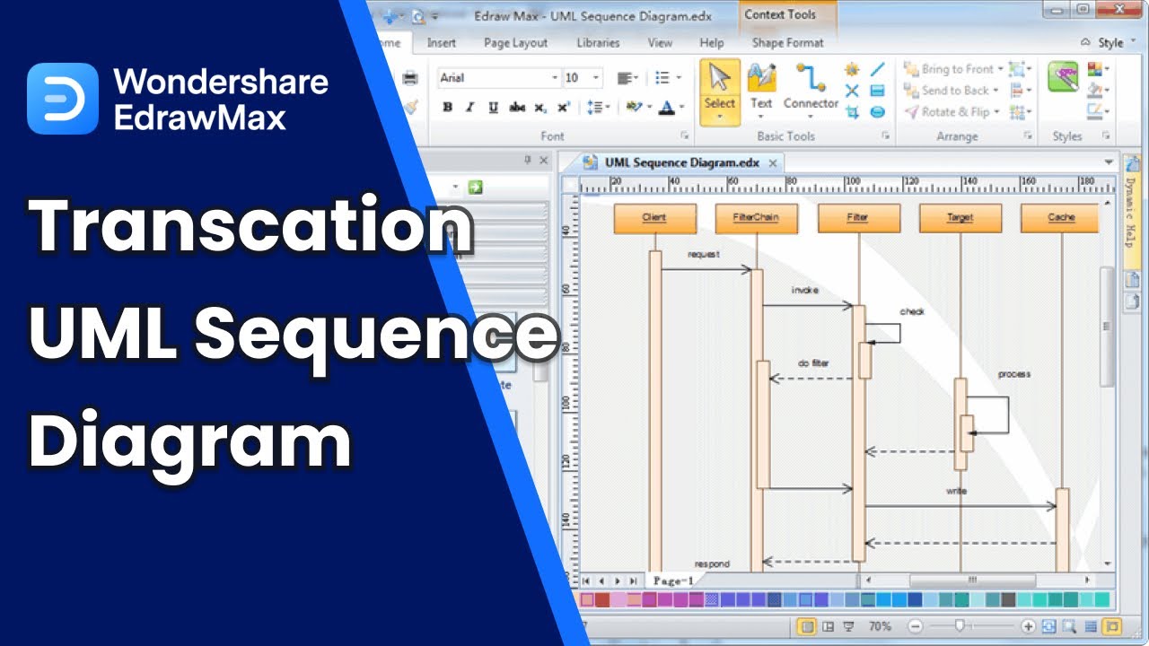The width and height of the screenshot is (1149, 646).
Task: Select the Page-1 sheet tab
Action: coord(673,581)
